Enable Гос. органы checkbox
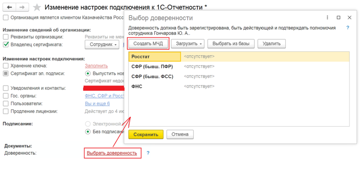This screenshot has height=178, width=363. pyautogui.click(x=6, y=96)
